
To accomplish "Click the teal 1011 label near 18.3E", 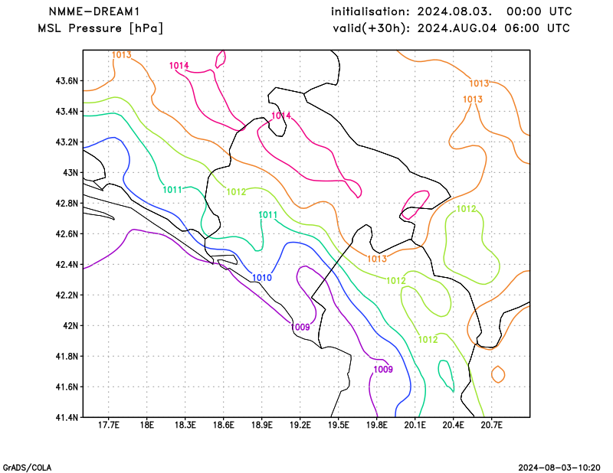I will coord(172,190).
